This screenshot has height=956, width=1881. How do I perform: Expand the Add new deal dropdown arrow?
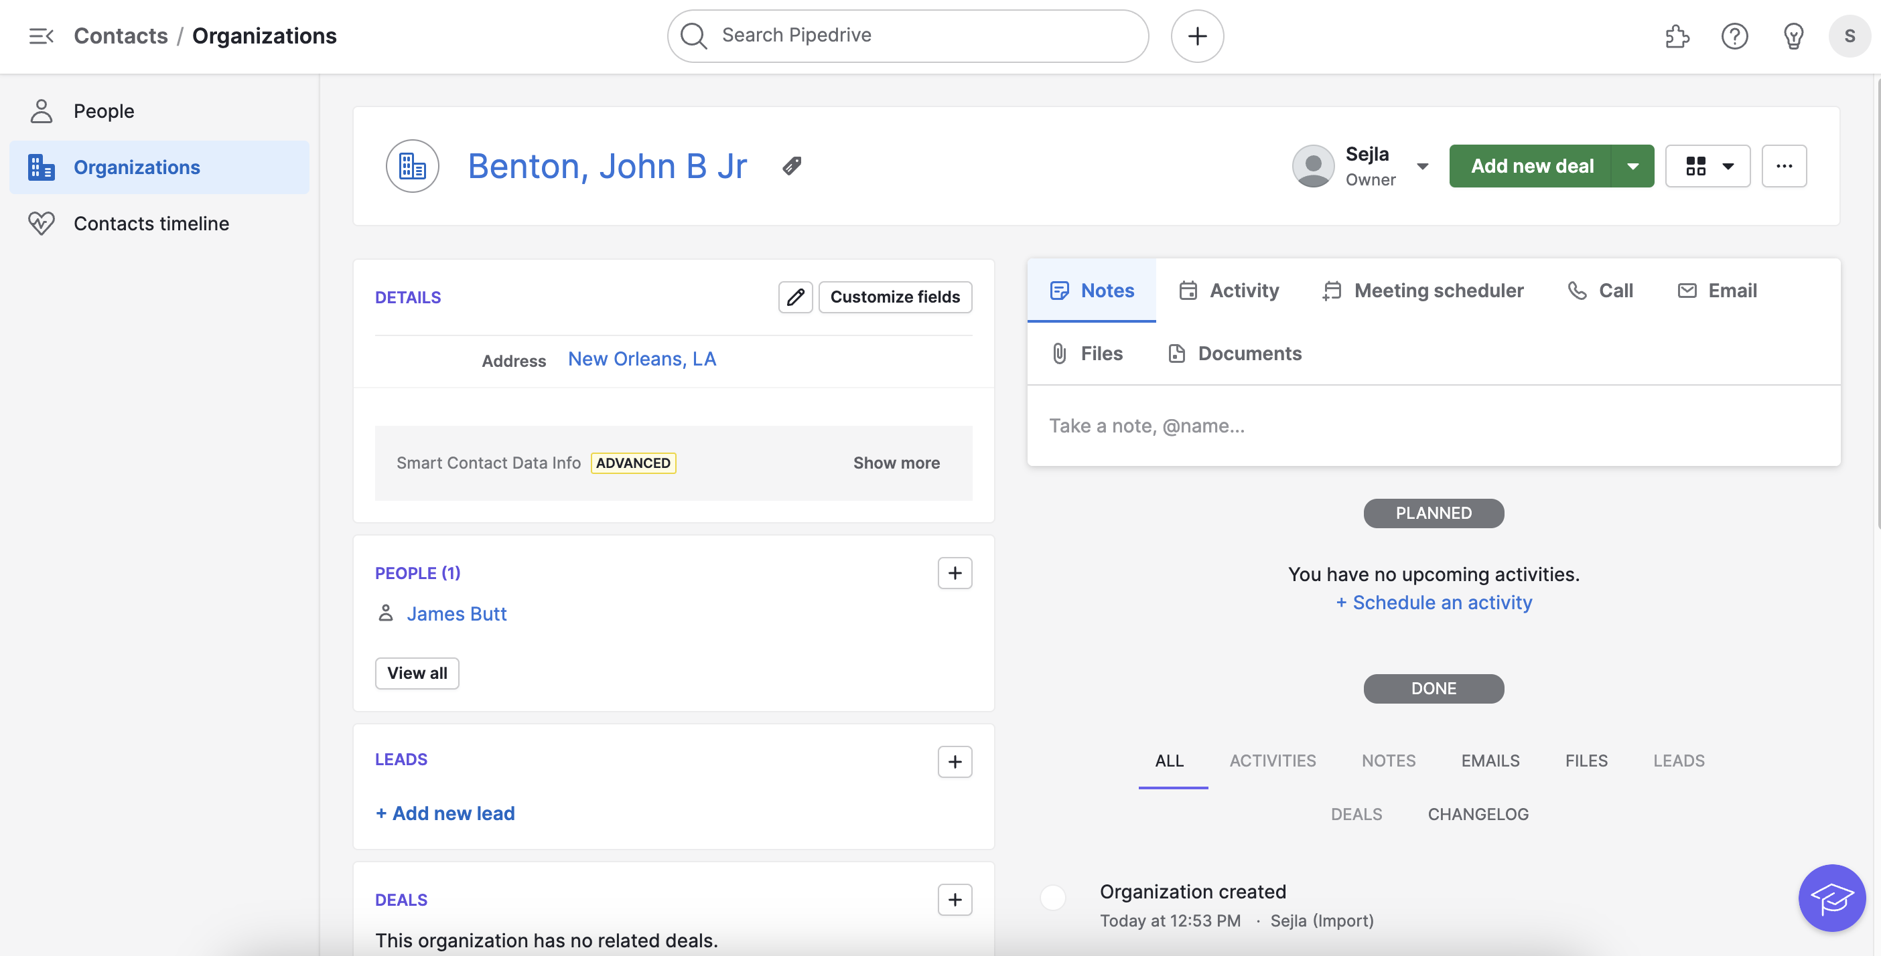(1632, 165)
